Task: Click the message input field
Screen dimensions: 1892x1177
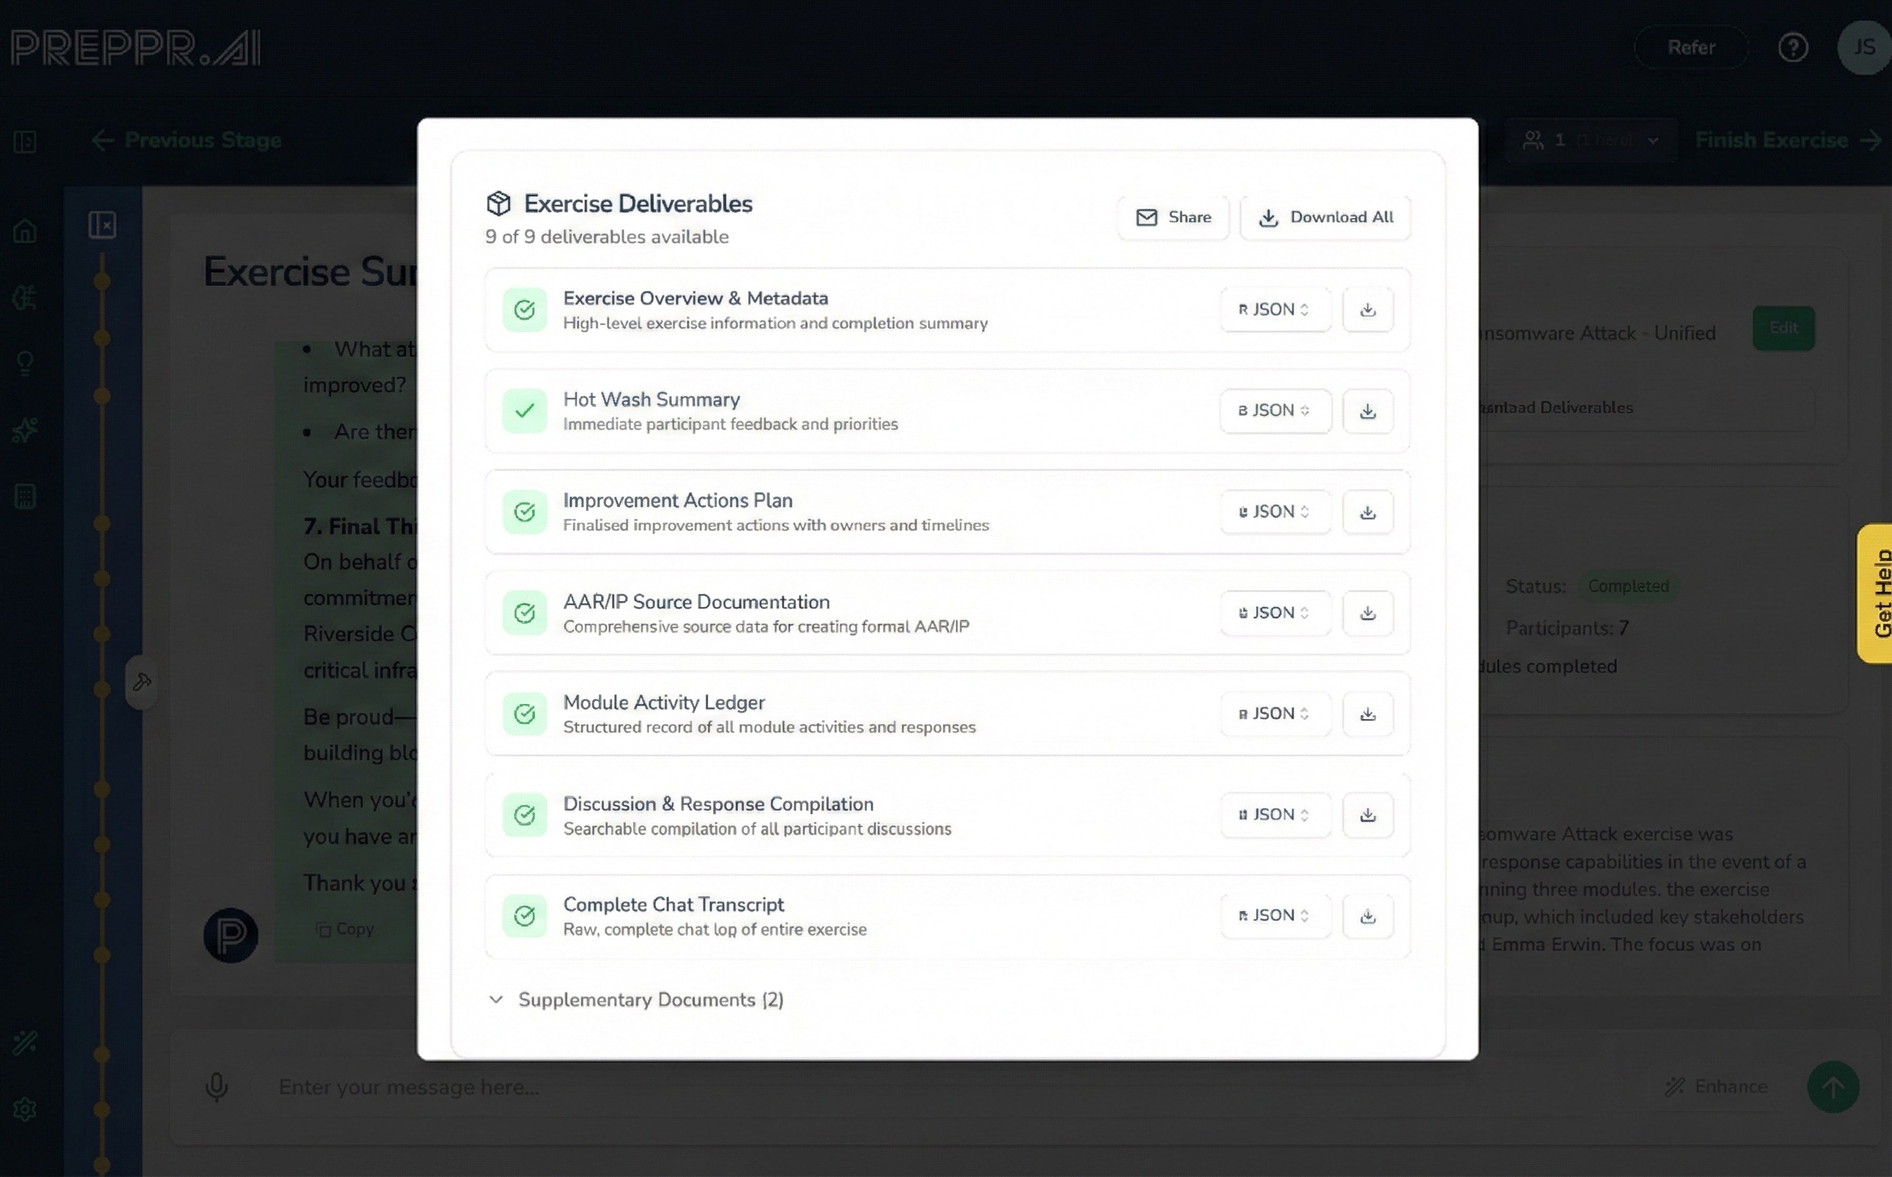Action: (934, 1087)
